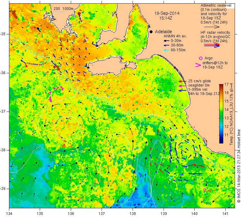Screen dimensions: 241x217
Task: Click the magenta seaglider 0m arrow
Action: coord(183,86)
